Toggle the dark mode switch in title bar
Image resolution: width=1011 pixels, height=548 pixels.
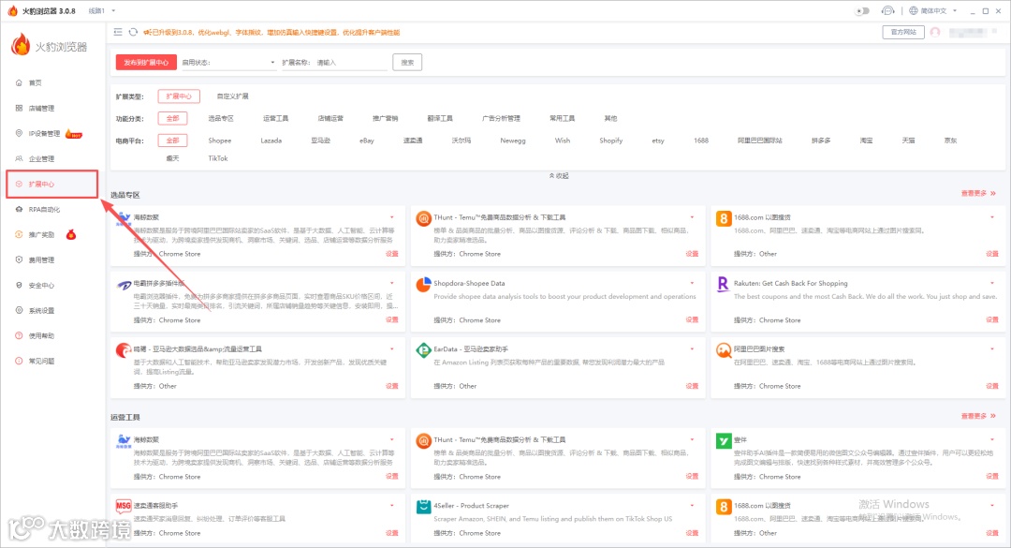tap(862, 10)
